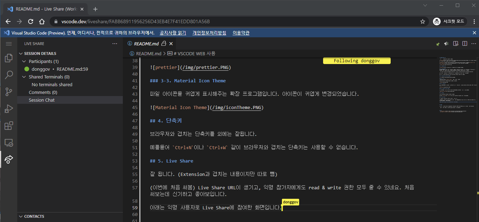This screenshot has width=479, height=222.
Task: Open the 이용약관 link
Action: point(241,33)
